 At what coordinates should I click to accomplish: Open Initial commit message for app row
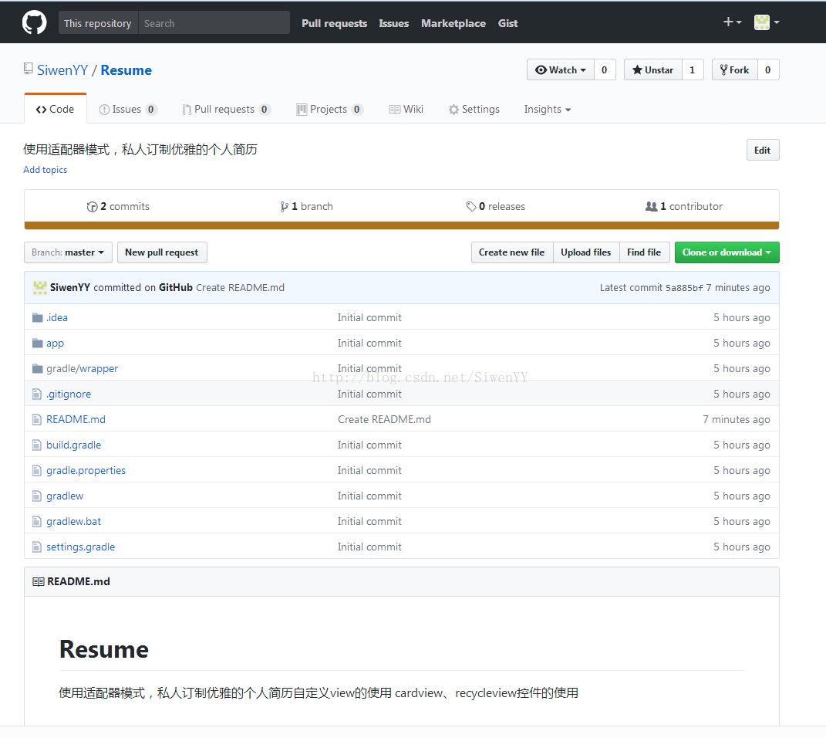[369, 344]
